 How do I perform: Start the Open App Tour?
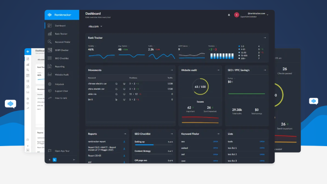click(x=62, y=151)
